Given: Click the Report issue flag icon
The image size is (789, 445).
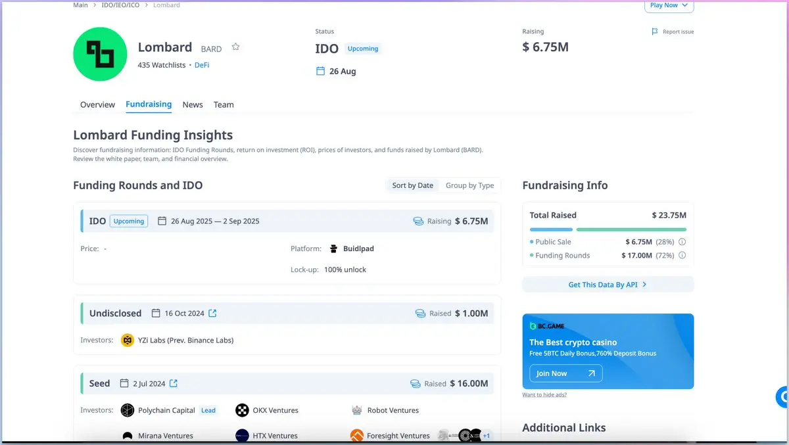Looking at the screenshot, I should coord(654,32).
